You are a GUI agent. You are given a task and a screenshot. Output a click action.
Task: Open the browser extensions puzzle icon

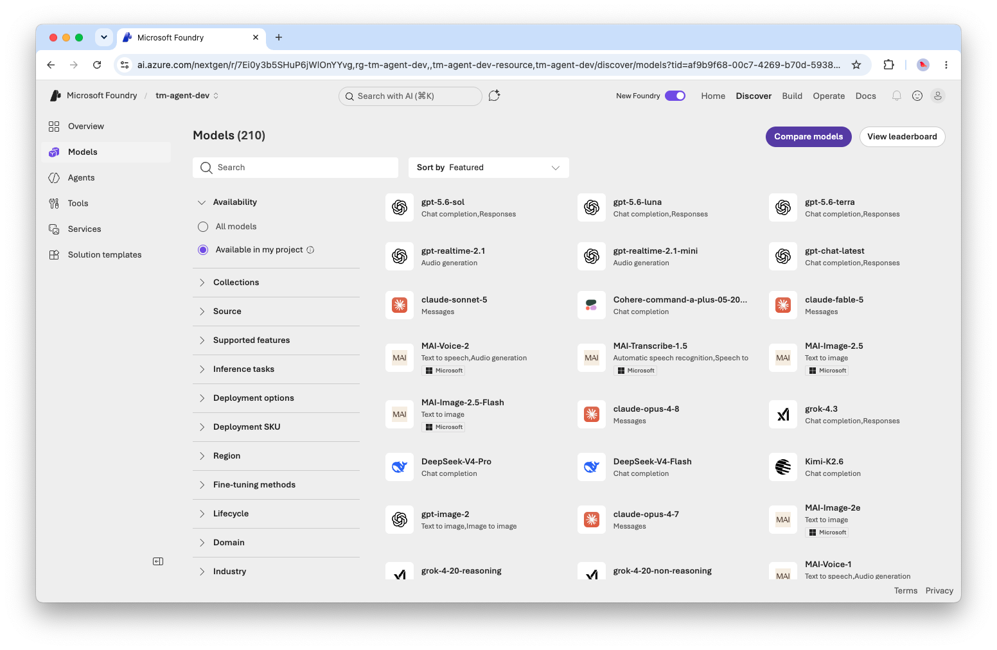(888, 65)
